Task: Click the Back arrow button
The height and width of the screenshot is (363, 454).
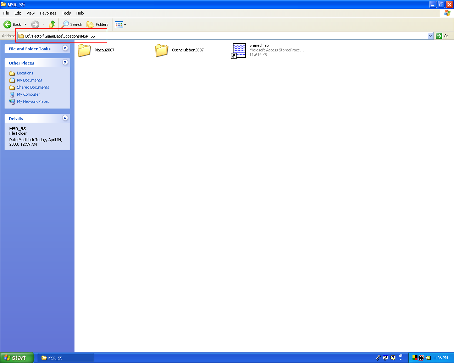Action: coord(7,24)
